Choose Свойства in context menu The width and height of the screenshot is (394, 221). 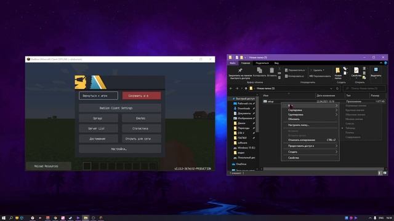[310, 158]
